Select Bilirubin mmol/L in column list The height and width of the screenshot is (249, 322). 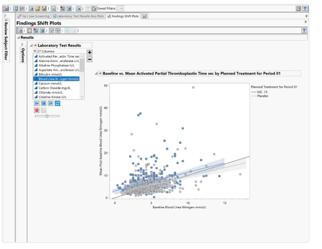point(57,74)
